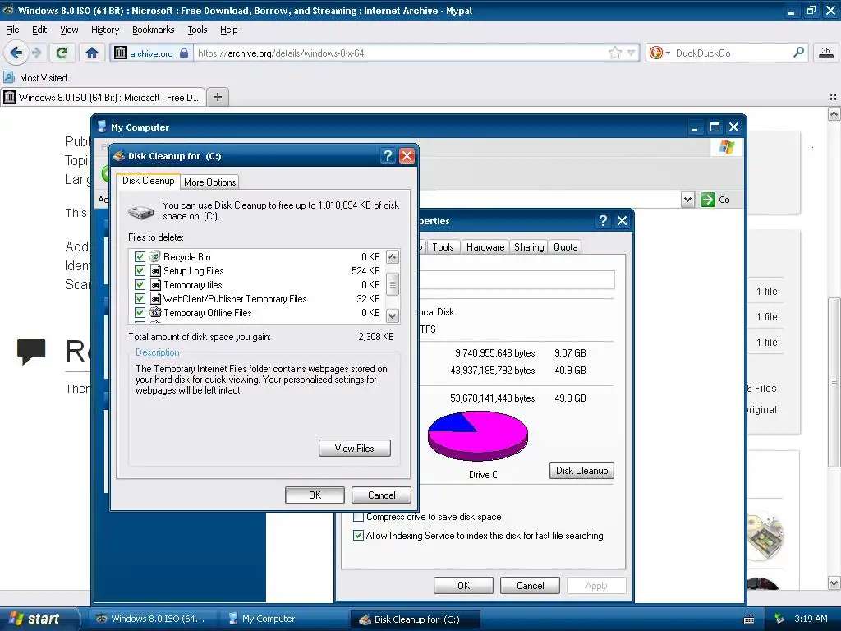Click the View Files button

click(355, 448)
